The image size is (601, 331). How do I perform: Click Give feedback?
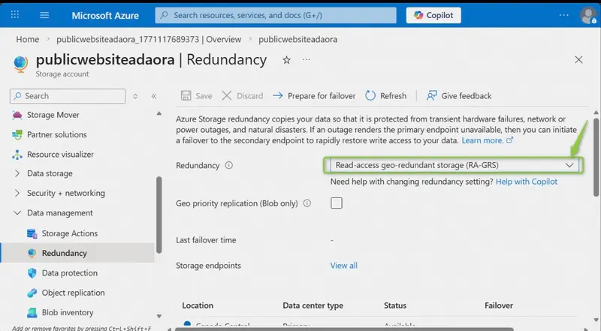point(459,96)
